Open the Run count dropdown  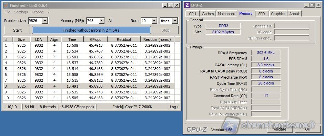click(x=154, y=21)
